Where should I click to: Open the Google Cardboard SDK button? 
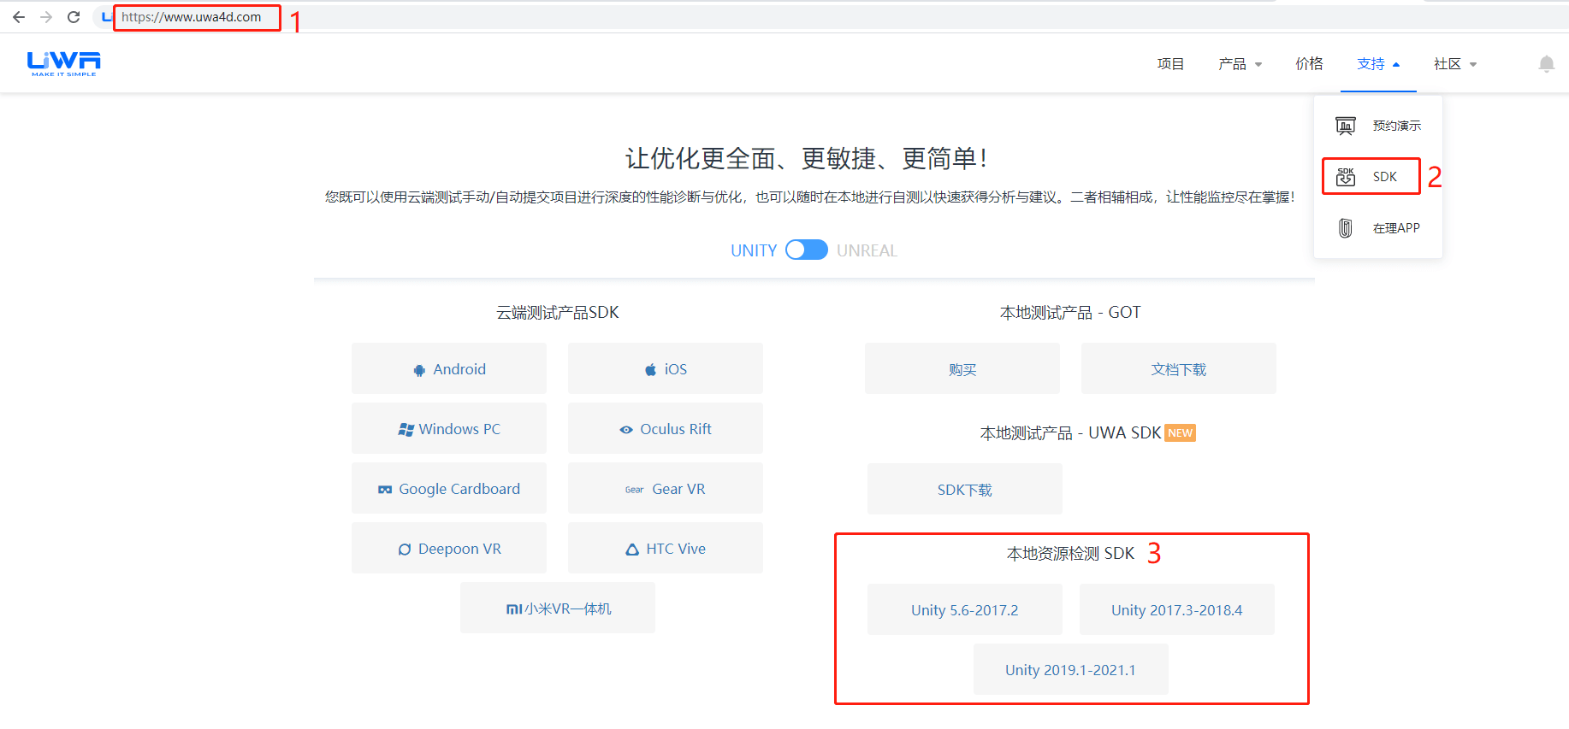point(449,488)
